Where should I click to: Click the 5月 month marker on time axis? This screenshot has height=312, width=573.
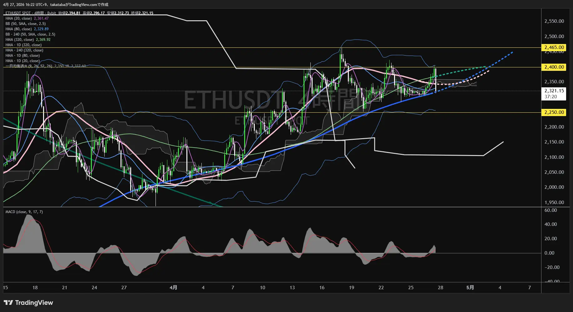point(470,288)
